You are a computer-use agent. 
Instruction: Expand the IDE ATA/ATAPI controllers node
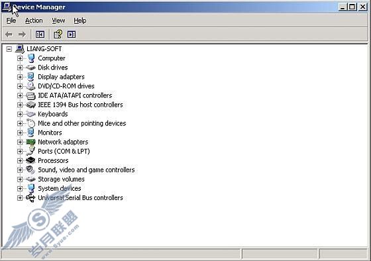pos(20,95)
